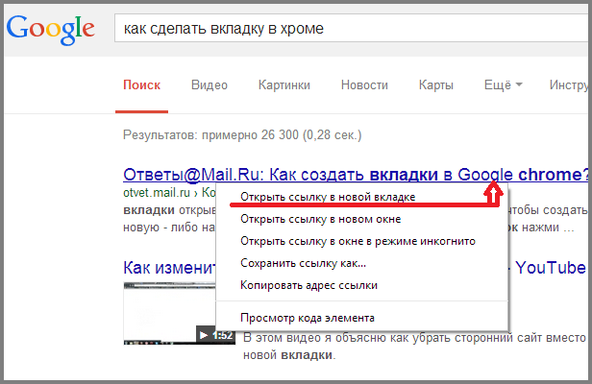Viewport: 592px width, 384px height.
Task: Switch to the Поиск tab
Action: click(141, 84)
